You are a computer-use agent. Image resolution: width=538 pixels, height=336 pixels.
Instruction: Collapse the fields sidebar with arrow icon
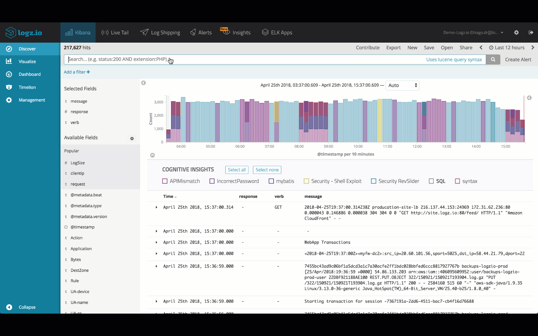144,83
